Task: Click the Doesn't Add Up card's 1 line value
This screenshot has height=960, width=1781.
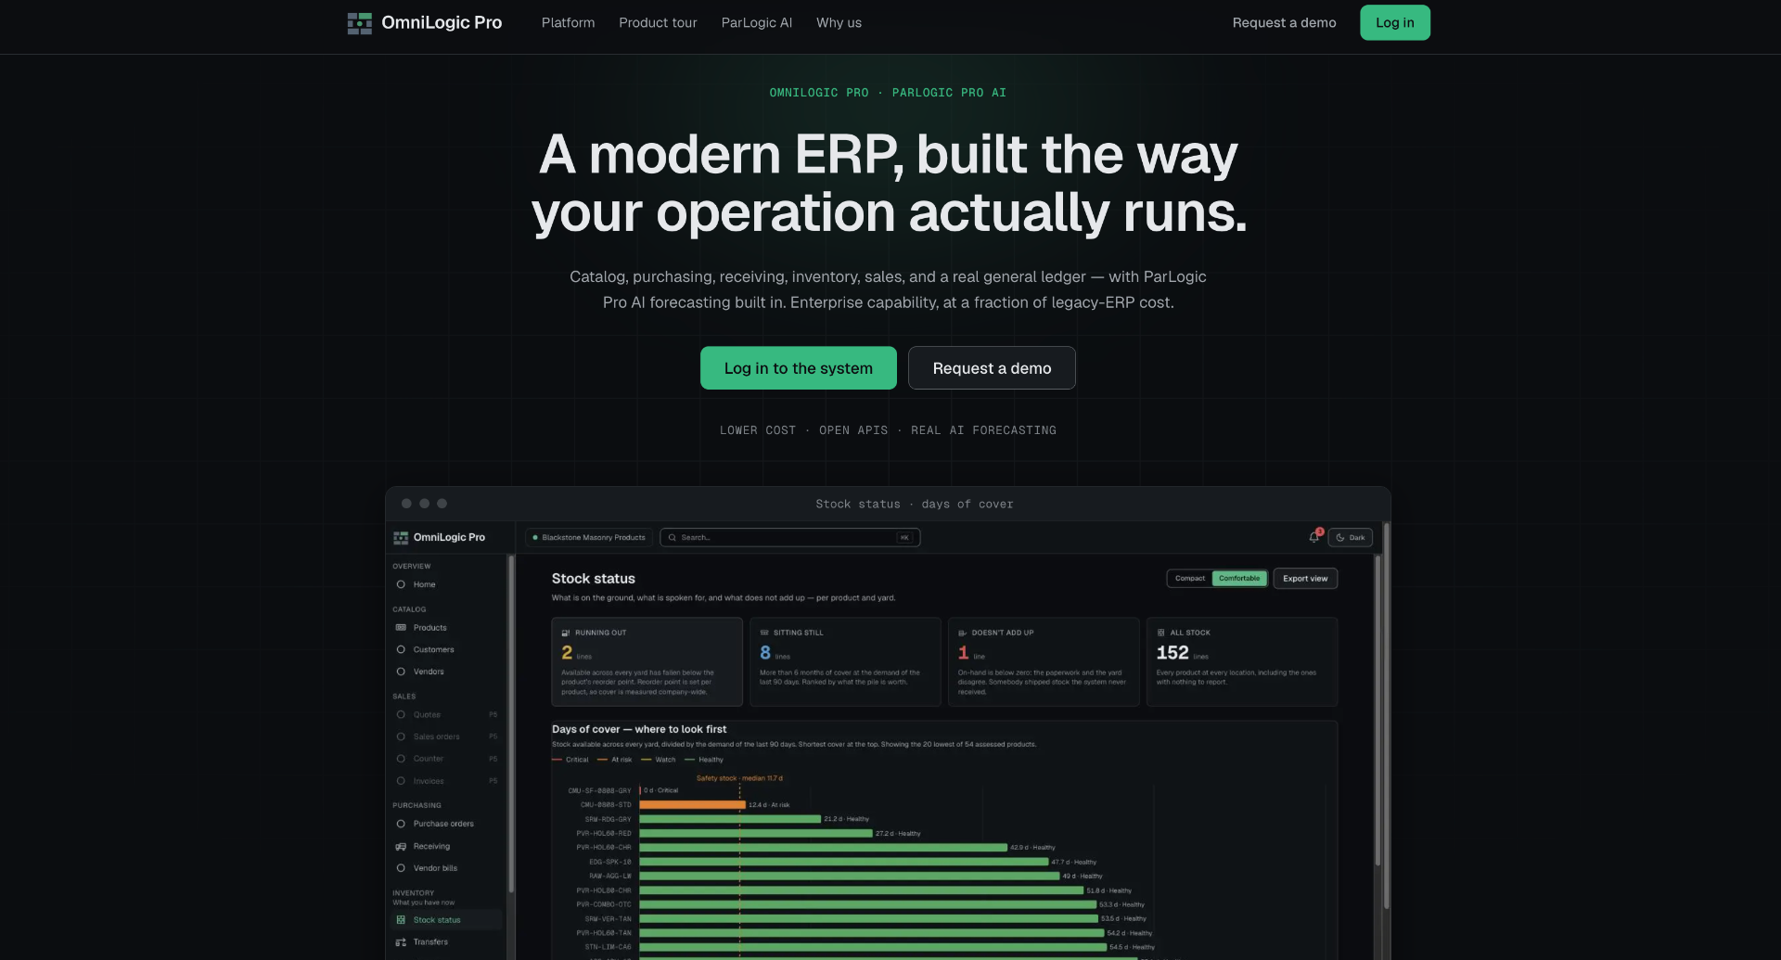Action: (x=971, y=653)
